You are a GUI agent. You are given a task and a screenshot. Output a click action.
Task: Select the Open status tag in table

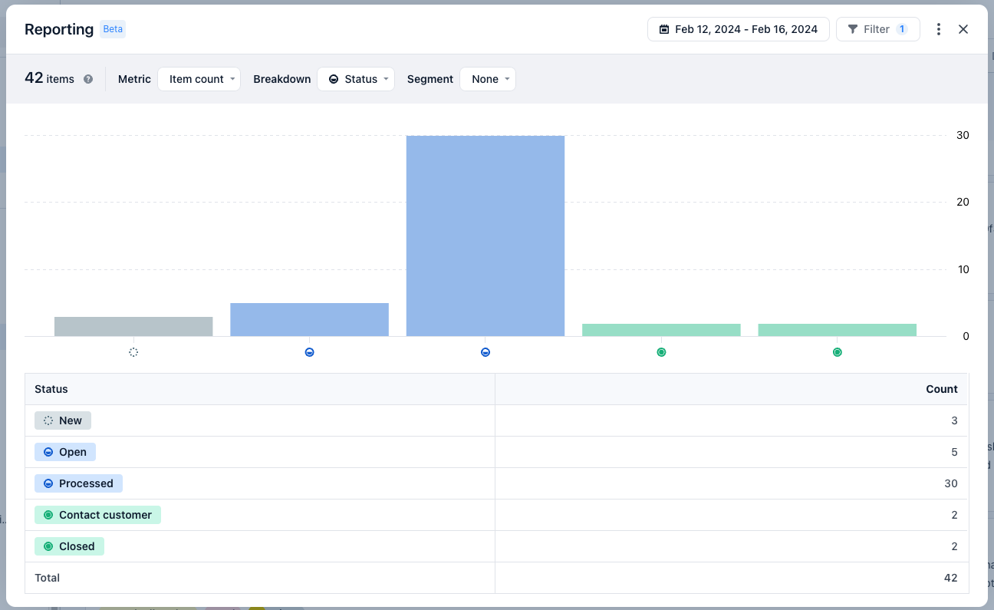(x=65, y=452)
